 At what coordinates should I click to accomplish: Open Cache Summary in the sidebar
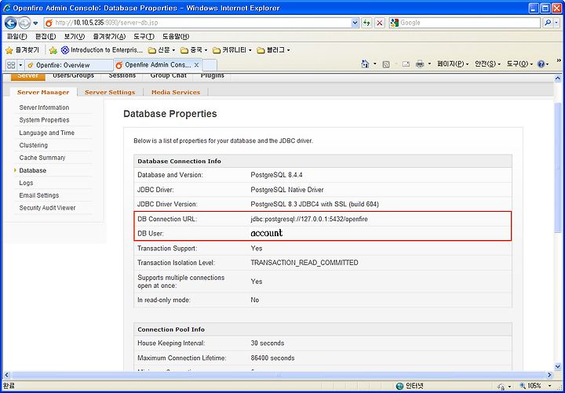pyautogui.click(x=42, y=158)
